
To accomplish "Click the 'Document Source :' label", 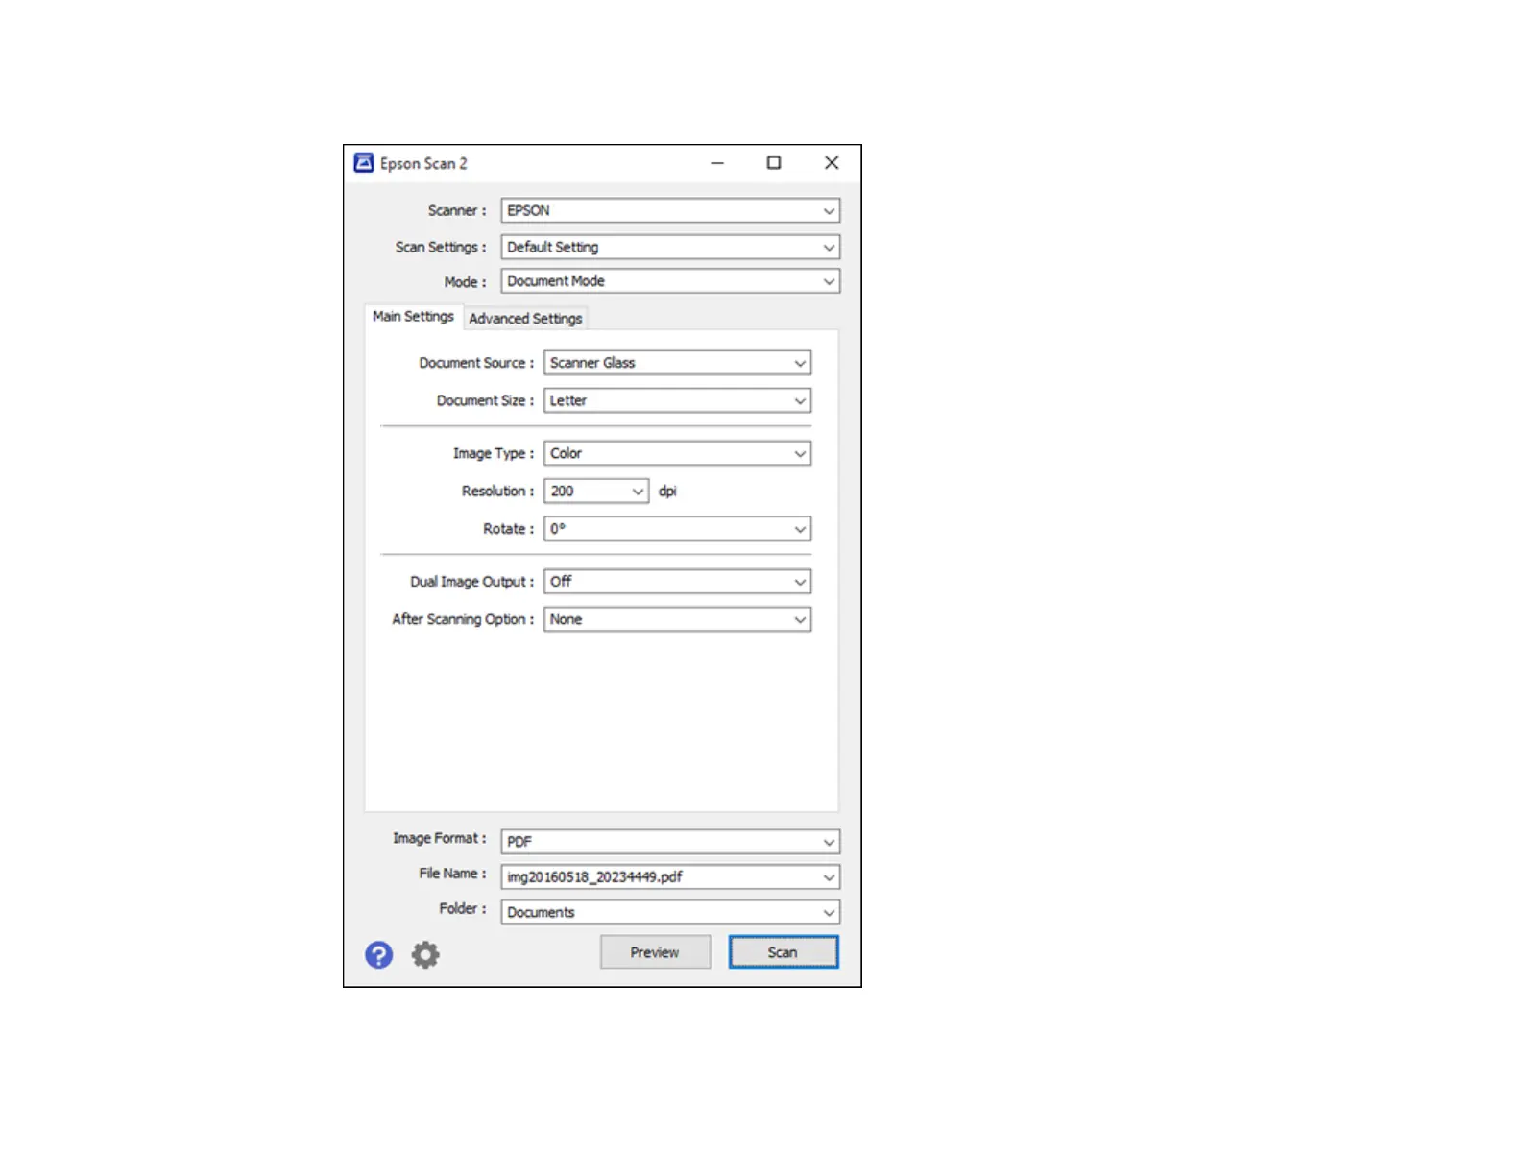I will 476,363.
